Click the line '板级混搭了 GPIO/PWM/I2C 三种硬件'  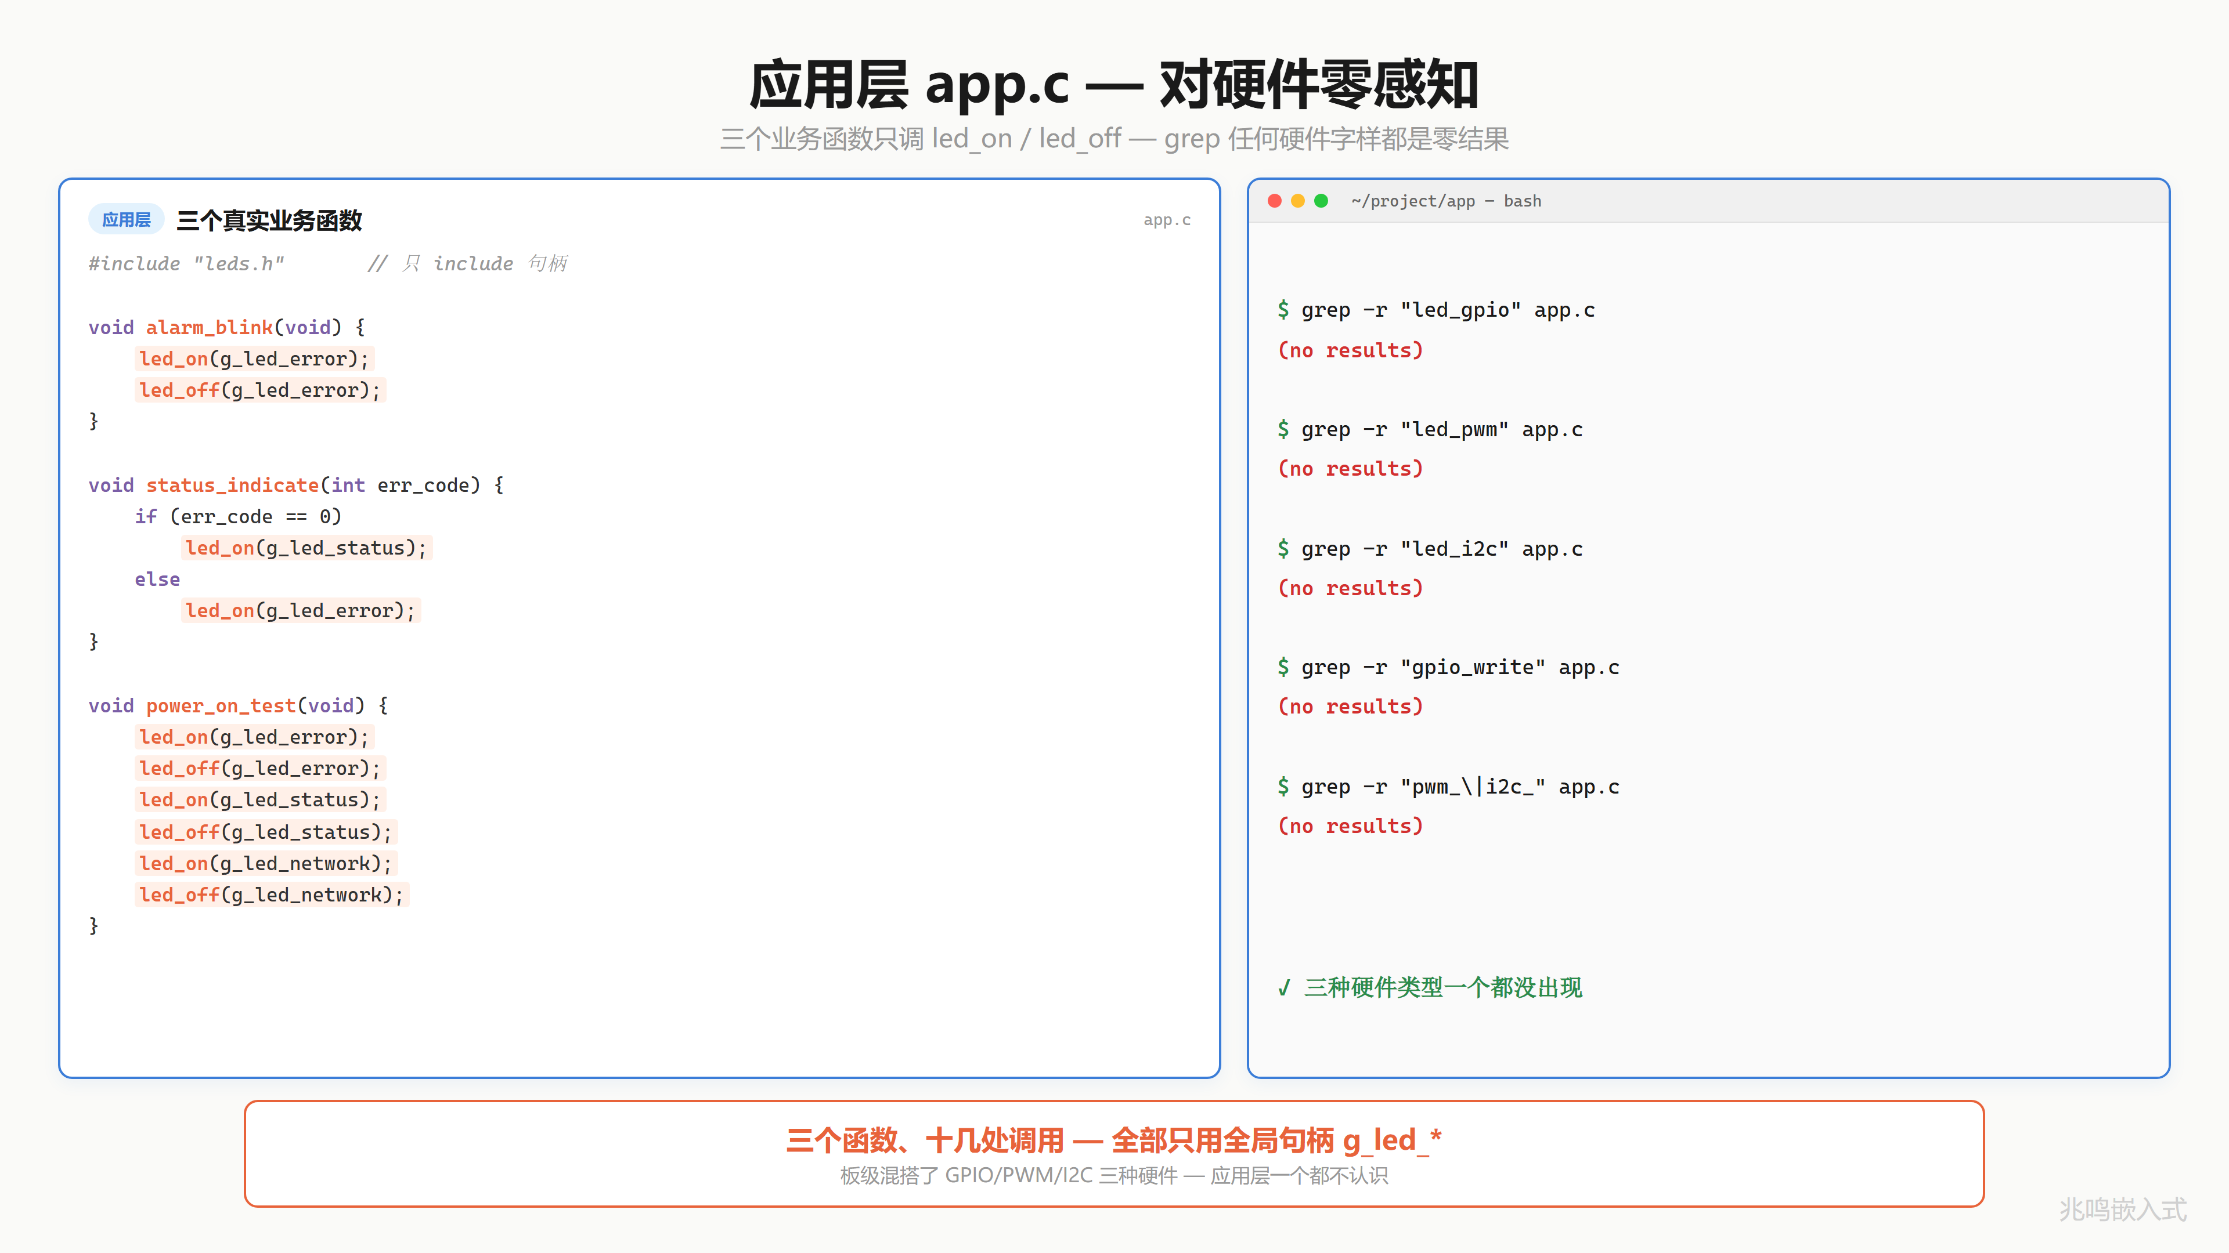pyautogui.click(x=1114, y=1176)
